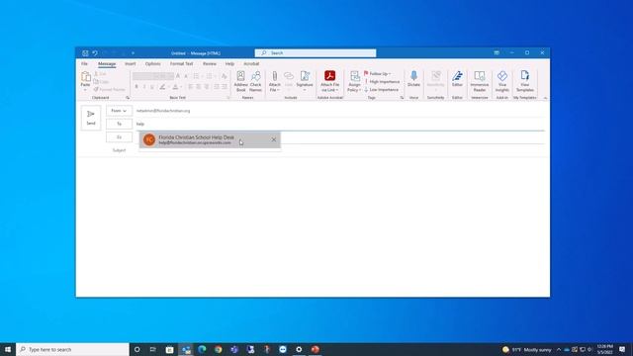The image size is (633, 356).
Task: Click the Send button
Action: [91, 118]
